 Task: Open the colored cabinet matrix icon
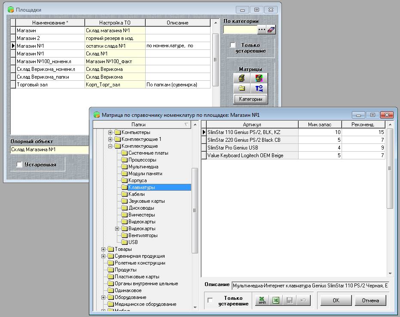[259, 78]
